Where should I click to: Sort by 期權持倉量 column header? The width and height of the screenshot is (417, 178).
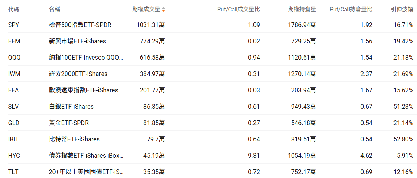click(x=302, y=9)
